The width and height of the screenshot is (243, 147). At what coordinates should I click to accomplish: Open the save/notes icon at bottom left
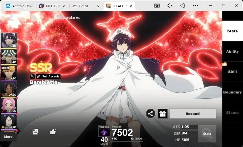[x=35, y=131]
